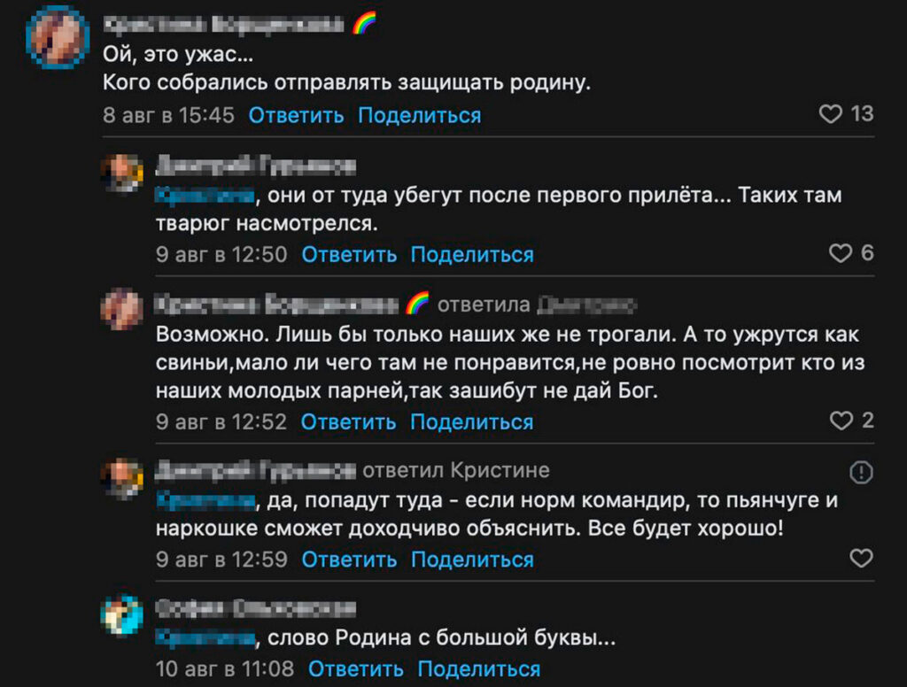Like the top comment with 13 likes
Screen dimensions: 907x687
tap(830, 114)
